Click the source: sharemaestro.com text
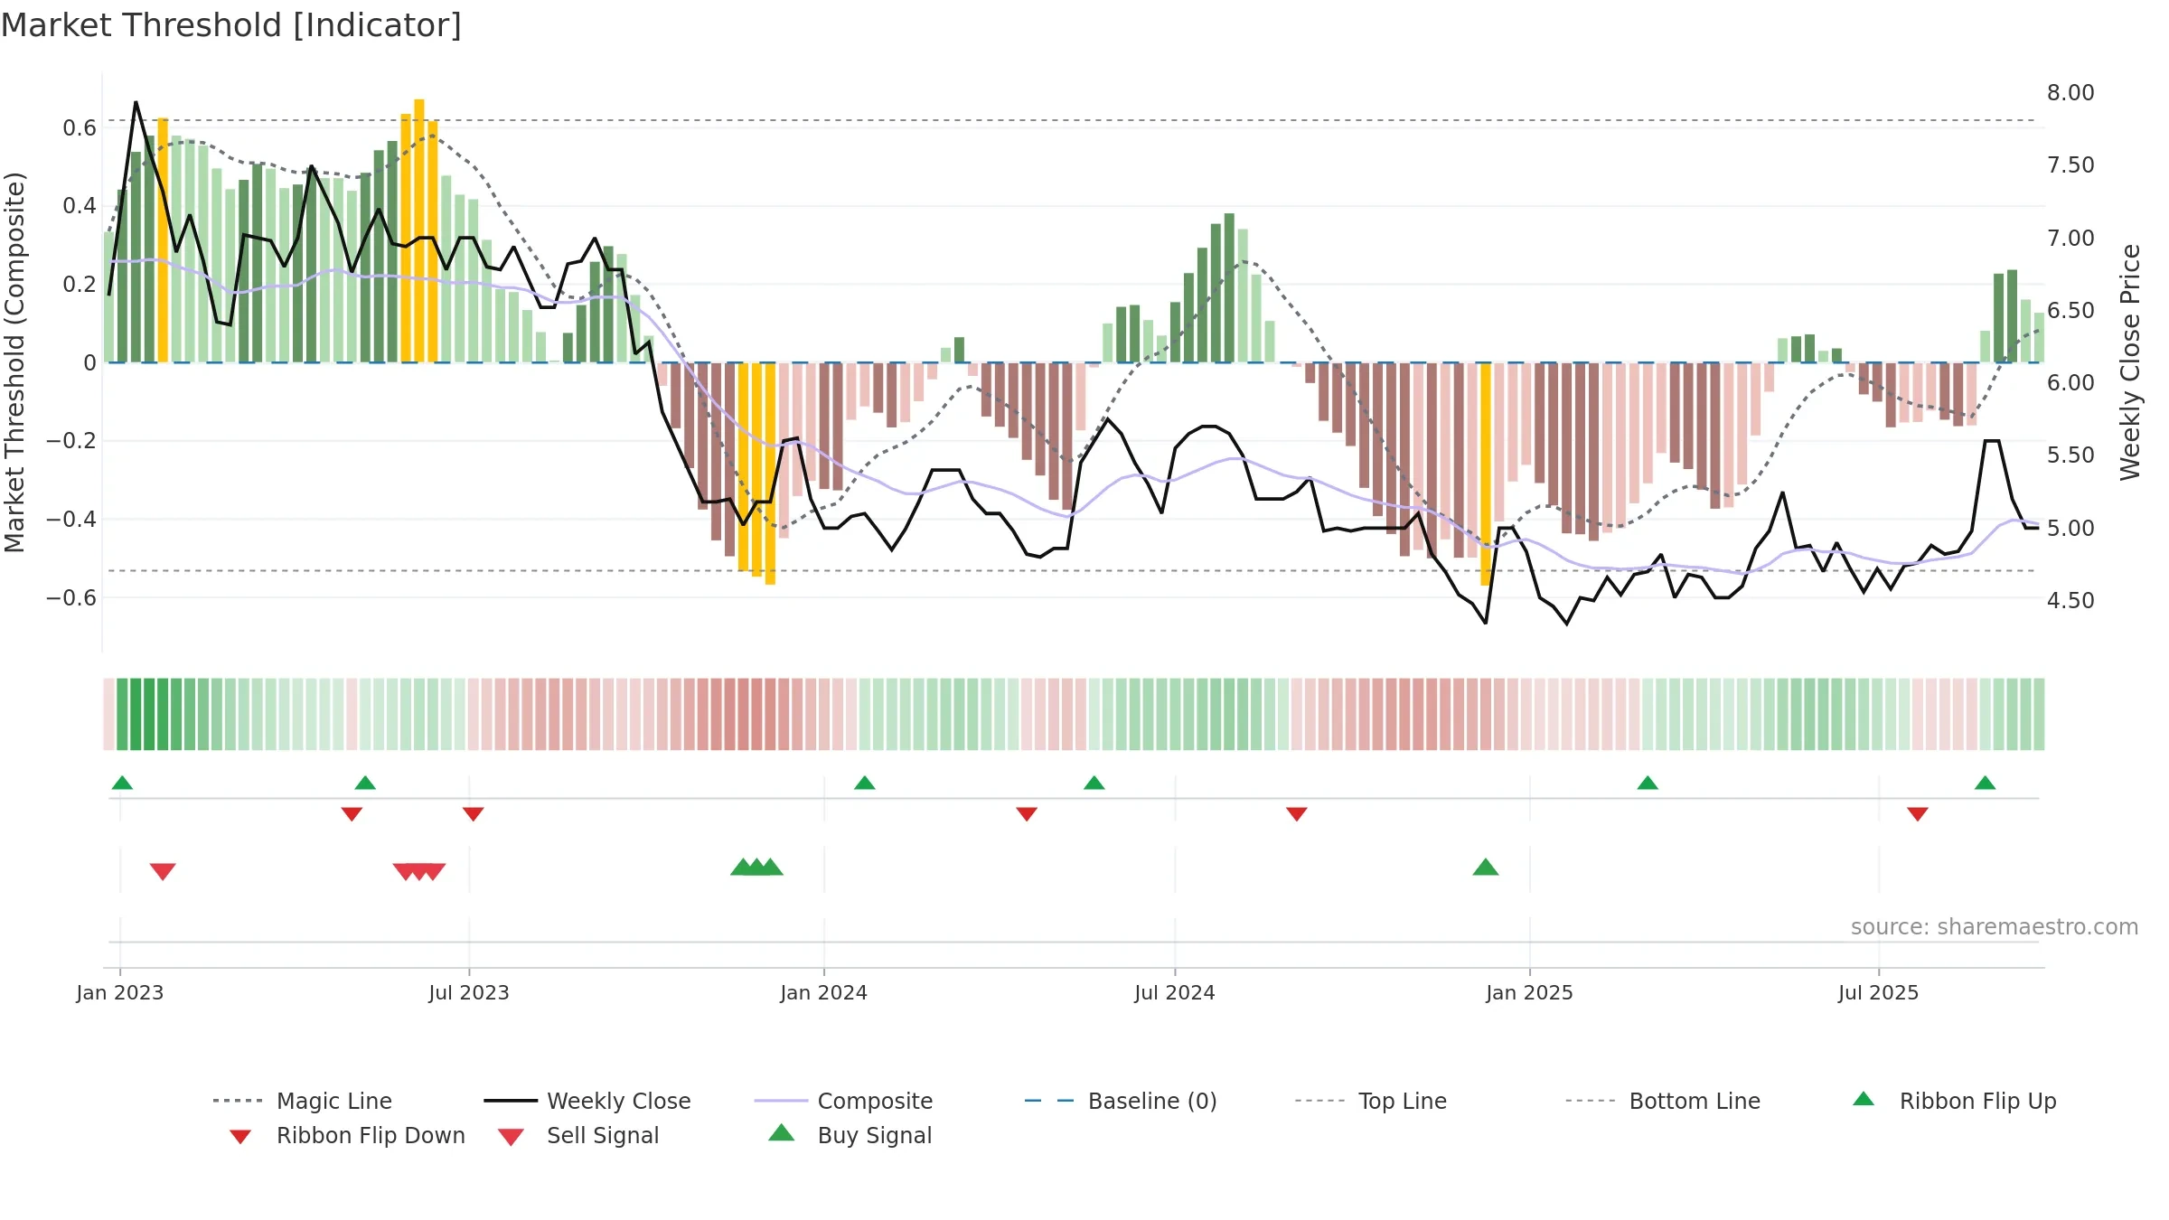Image resolution: width=2169 pixels, height=1220 pixels. click(1995, 927)
